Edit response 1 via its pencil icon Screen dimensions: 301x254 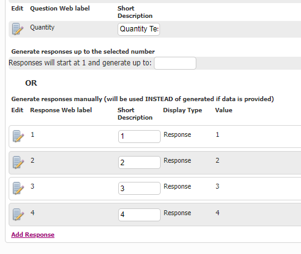point(18,136)
